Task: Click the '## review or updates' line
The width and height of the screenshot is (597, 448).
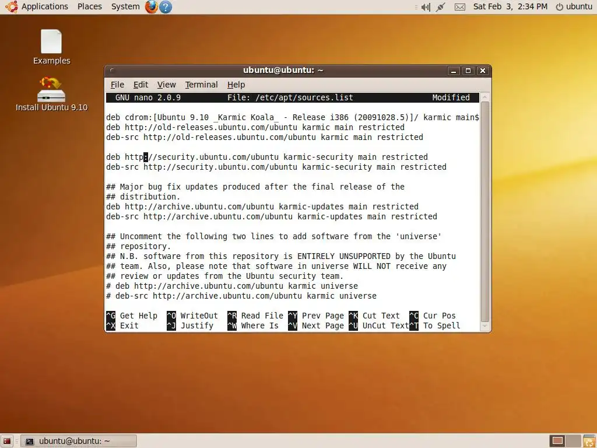Action: 224,276
